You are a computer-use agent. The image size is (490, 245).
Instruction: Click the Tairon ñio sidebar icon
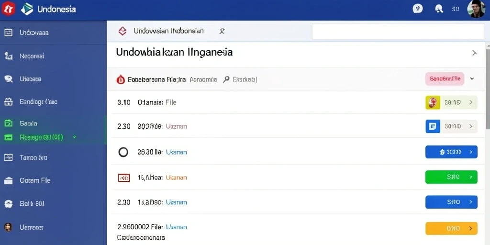[9, 157]
